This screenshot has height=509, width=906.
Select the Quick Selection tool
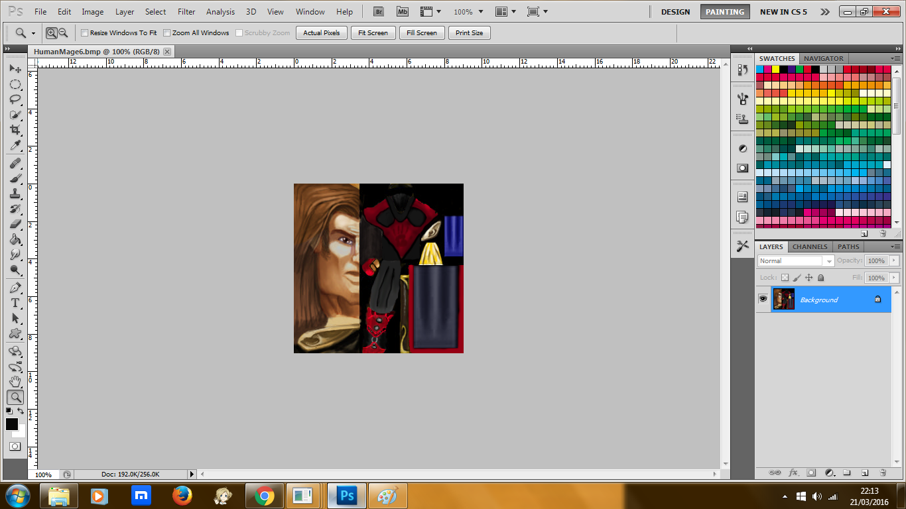(x=15, y=115)
